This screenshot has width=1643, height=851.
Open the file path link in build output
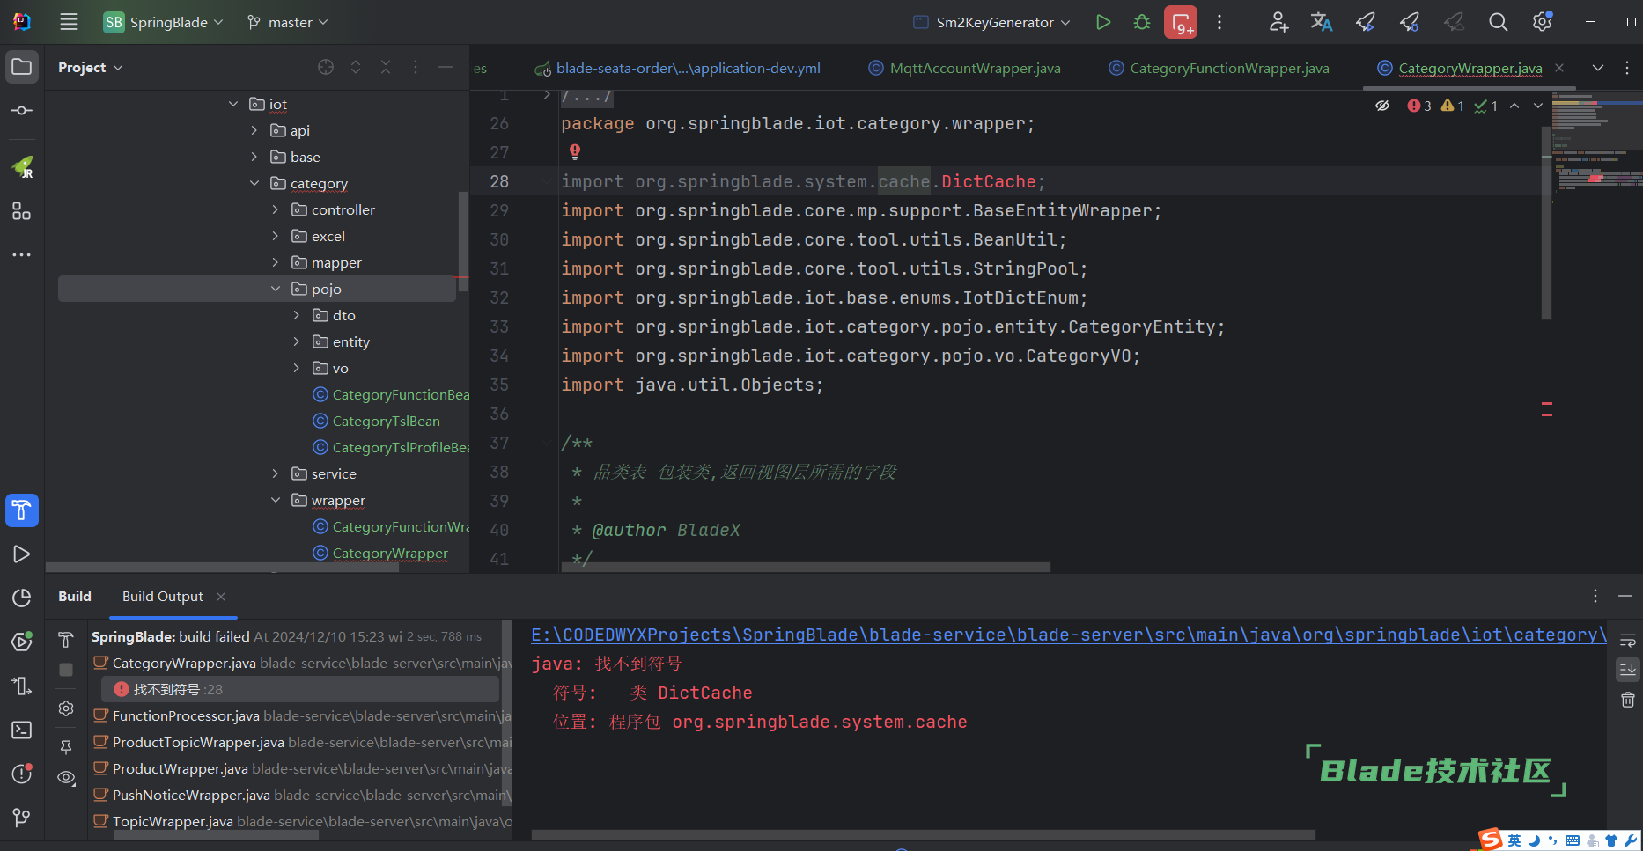coord(1069,635)
